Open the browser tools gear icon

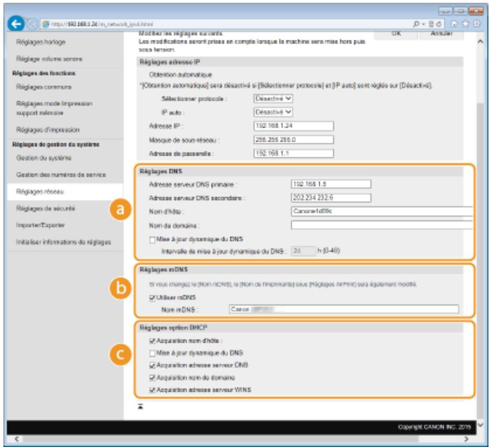click(477, 24)
